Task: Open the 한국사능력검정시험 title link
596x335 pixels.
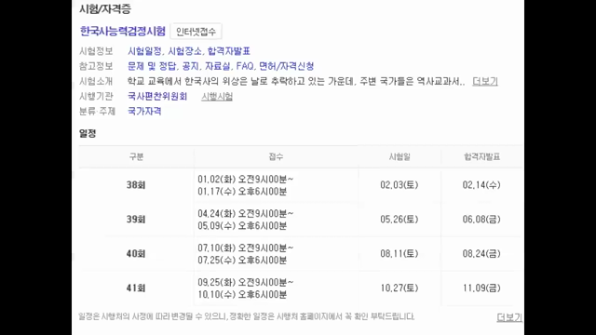Action: pyautogui.click(x=122, y=31)
